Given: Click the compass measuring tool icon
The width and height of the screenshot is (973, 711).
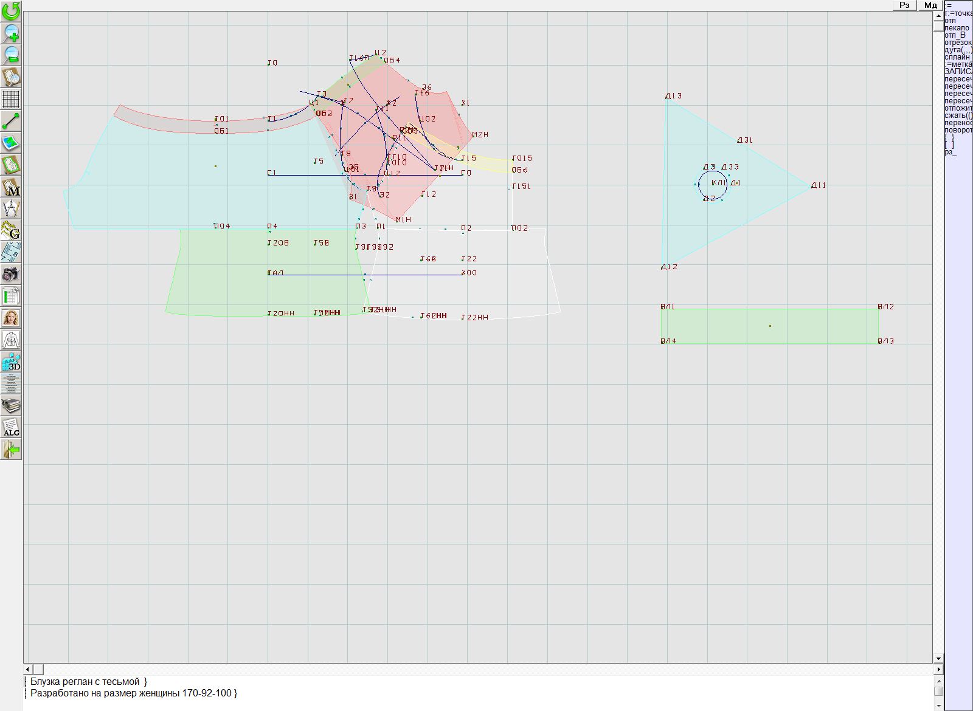Looking at the screenshot, I should pyautogui.click(x=11, y=208).
